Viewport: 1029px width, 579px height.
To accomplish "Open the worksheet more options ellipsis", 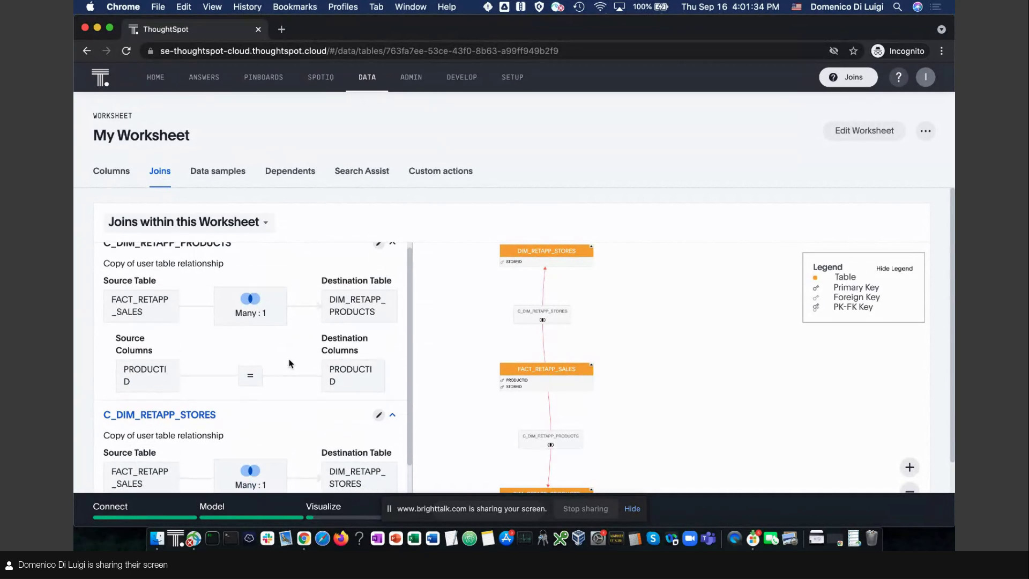I will coord(926,131).
